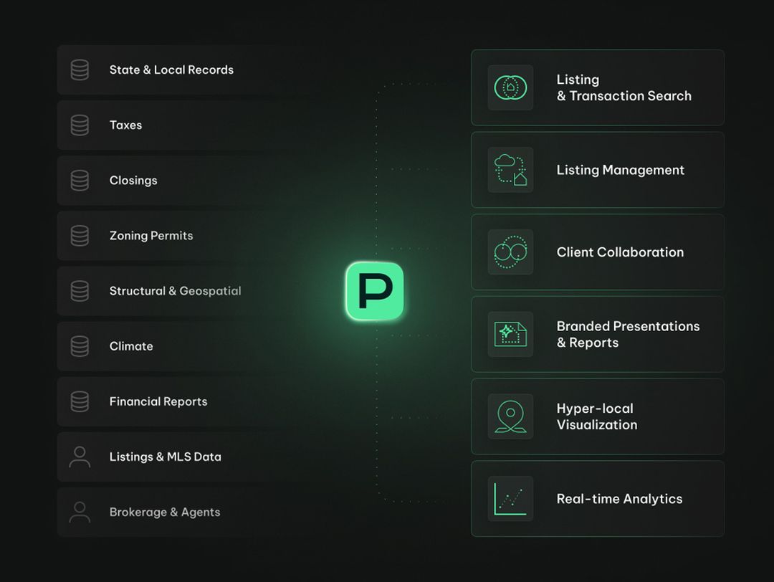Click the database icon beside Taxes
This screenshot has height=582, width=774.
click(x=80, y=125)
